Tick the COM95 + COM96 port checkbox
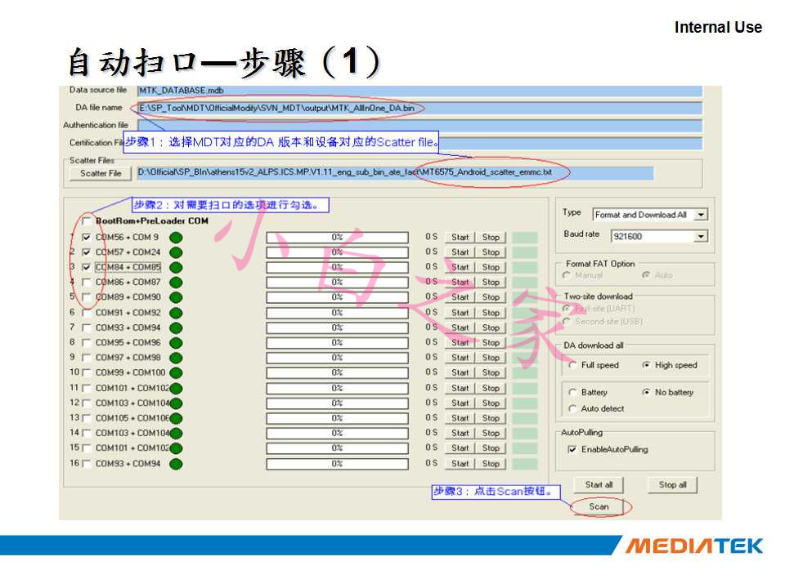The width and height of the screenshot is (785, 588). 87,342
